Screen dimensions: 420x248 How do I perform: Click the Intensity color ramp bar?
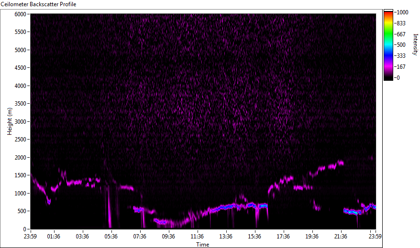point(388,45)
